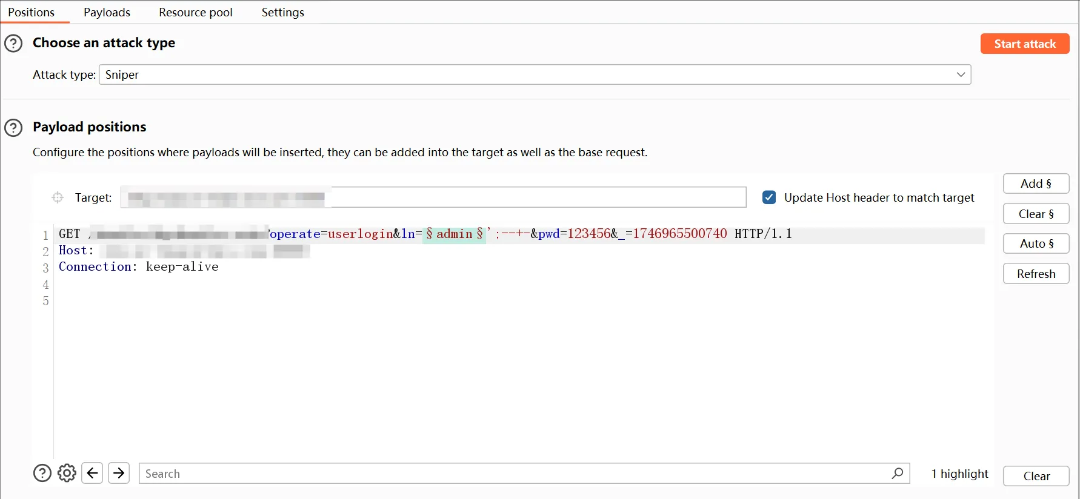Click the Host header line
This screenshot has width=1080, height=499.
click(184, 251)
